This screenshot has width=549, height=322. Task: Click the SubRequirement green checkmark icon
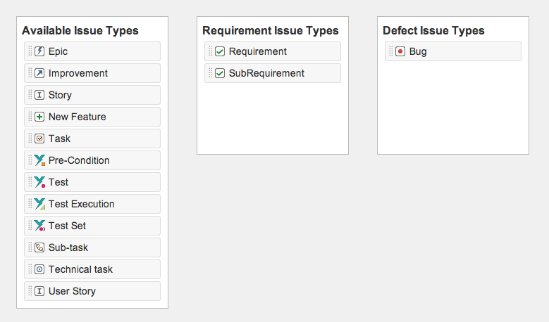[220, 73]
